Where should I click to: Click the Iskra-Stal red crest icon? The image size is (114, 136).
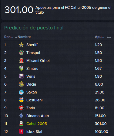click(21, 131)
